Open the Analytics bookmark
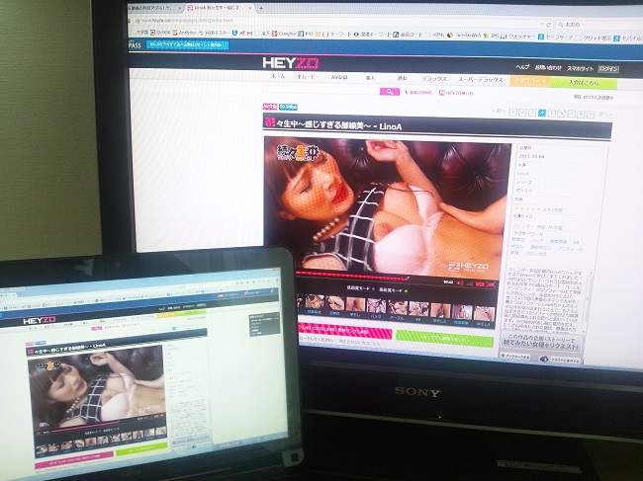Screen dimensions: 643x481 pyautogui.click(x=184, y=33)
